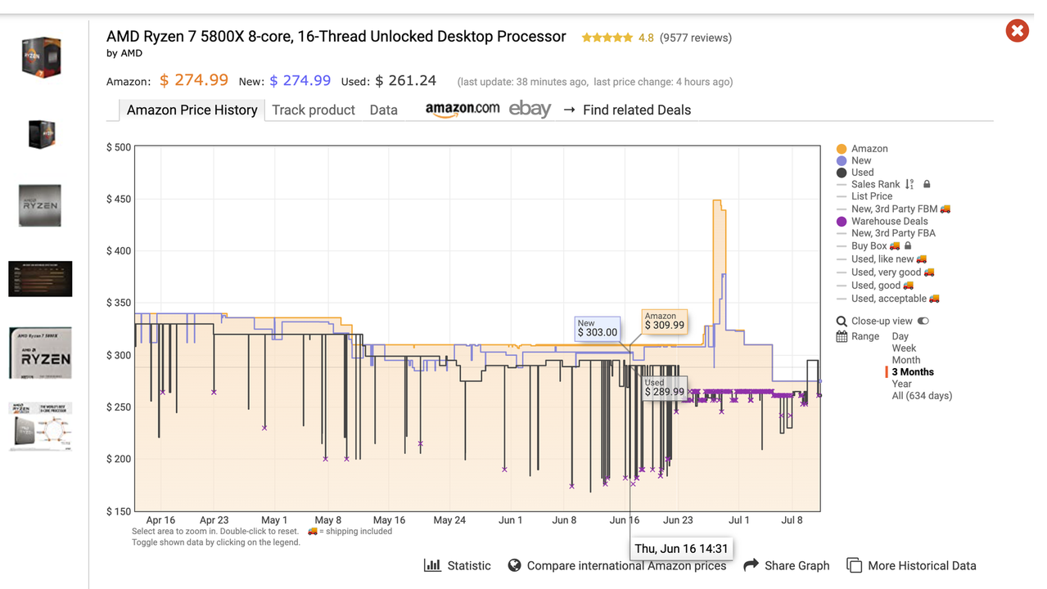Click the lock icon beside Buy Box
The height and width of the screenshot is (589, 1047).
[908, 245]
